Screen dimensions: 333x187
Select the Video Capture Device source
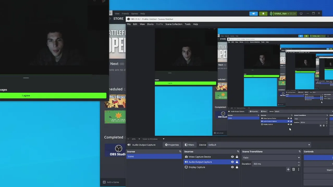point(200,157)
